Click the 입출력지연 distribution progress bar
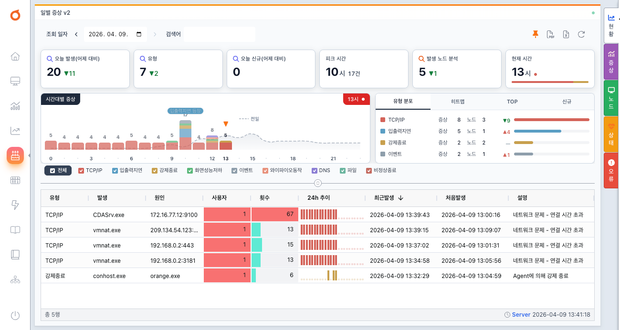The image size is (620, 330). click(x=552, y=131)
